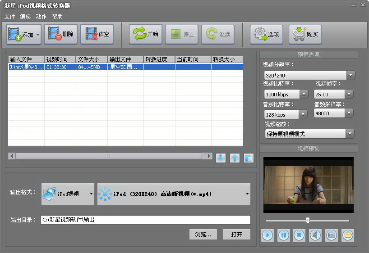Move item up with blue up arrow

(x=235, y=158)
